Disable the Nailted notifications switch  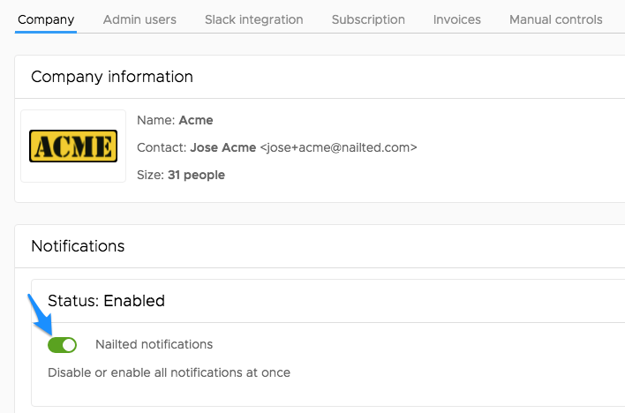(x=62, y=345)
